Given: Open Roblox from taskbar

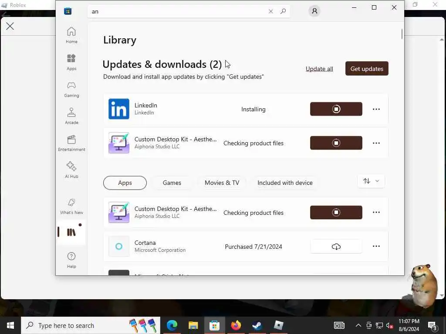Looking at the screenshot, I should 278,325.
